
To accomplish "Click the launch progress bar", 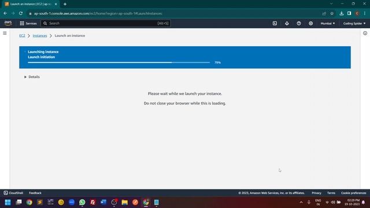I will click(x=119, y=62).
